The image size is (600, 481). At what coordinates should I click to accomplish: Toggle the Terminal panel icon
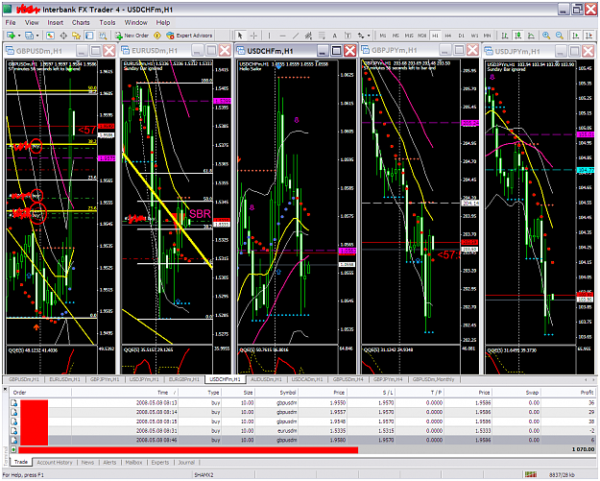(89, 36)
